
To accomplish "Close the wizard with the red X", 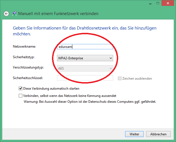I will [168, 3].
